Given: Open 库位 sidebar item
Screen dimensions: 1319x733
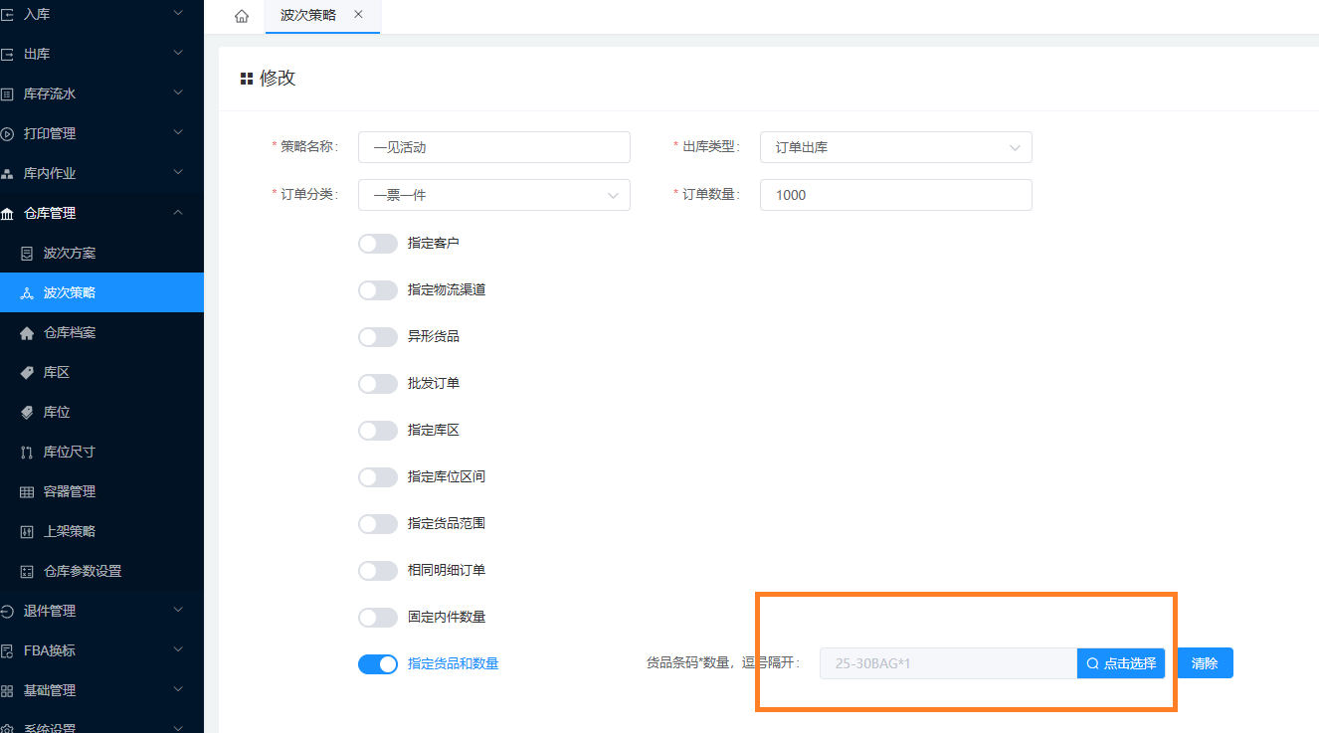Looking at the screenshot, I should (x=57, y=412).
